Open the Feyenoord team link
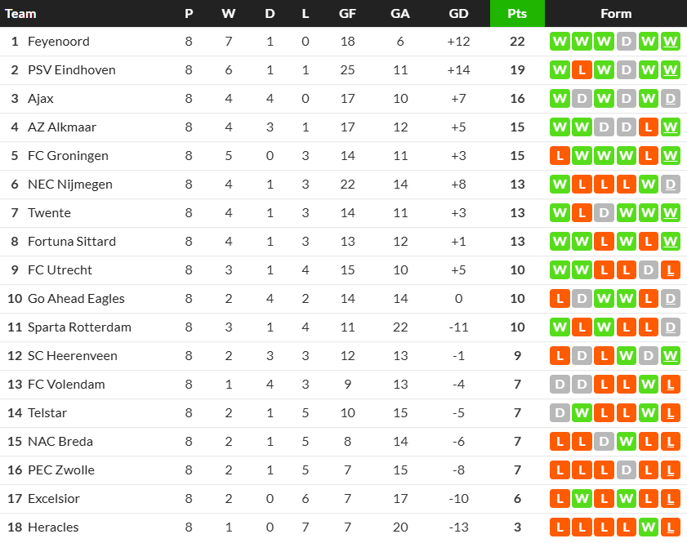687x543 pixels. [59, 42]
